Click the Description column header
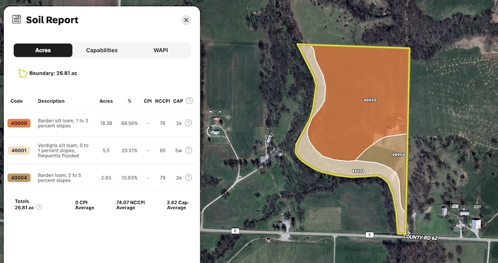 pyautogui.click(x=51, y=101)
